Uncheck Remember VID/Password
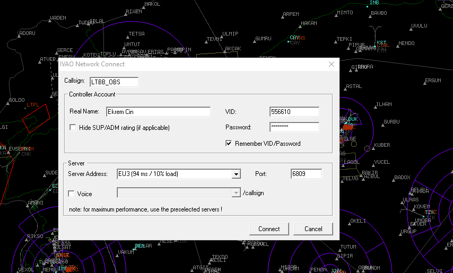Screen dimensions: 453x273 [x=229, y=144]
